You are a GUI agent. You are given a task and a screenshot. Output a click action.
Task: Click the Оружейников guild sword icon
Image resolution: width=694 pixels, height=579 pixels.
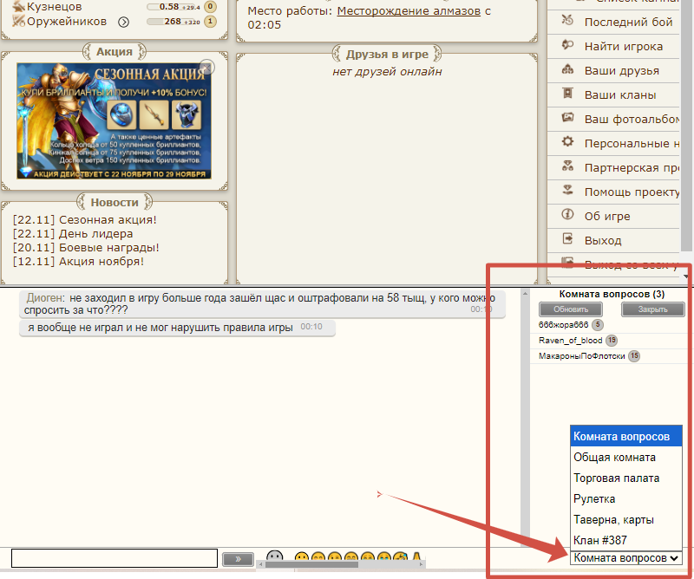coord(18,21)
